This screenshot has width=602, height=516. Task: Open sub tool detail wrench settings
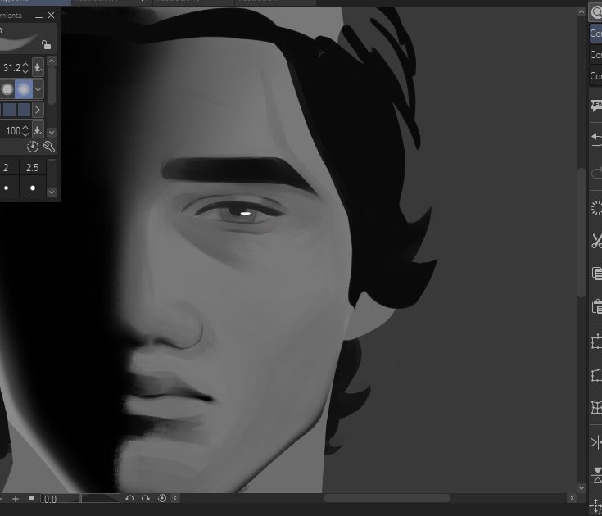(x=49, y=147)
